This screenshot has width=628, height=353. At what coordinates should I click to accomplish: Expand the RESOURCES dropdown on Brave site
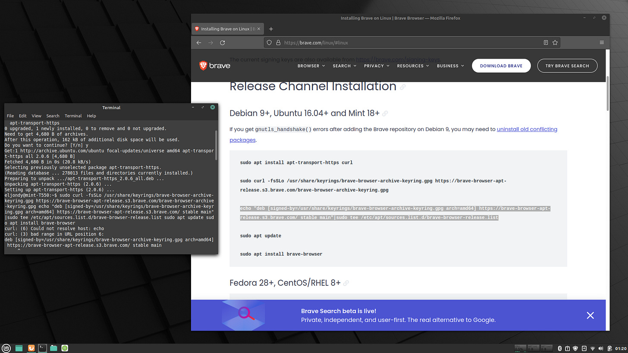(x=413, y=66)
